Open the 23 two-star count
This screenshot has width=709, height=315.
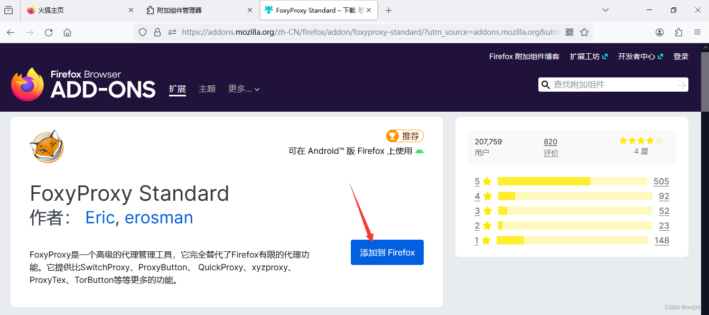(x=664, y=225)
